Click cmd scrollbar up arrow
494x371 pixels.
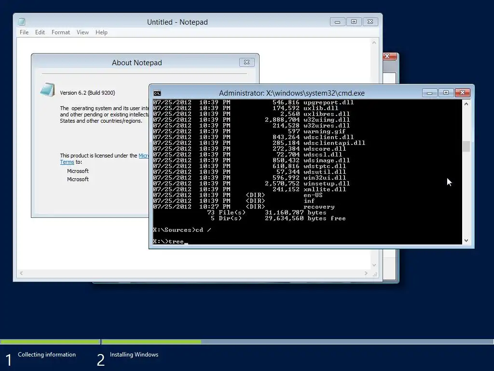point(467,104)
